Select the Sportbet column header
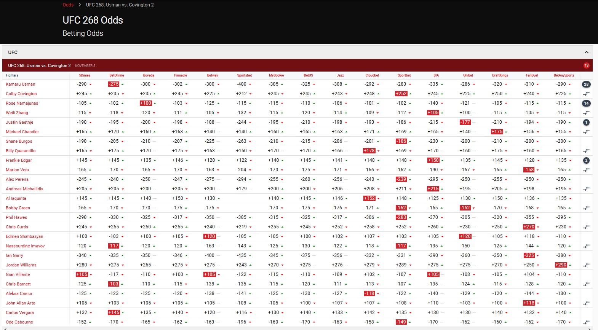This screenshot has height=330, width=598. click(405, 75)
